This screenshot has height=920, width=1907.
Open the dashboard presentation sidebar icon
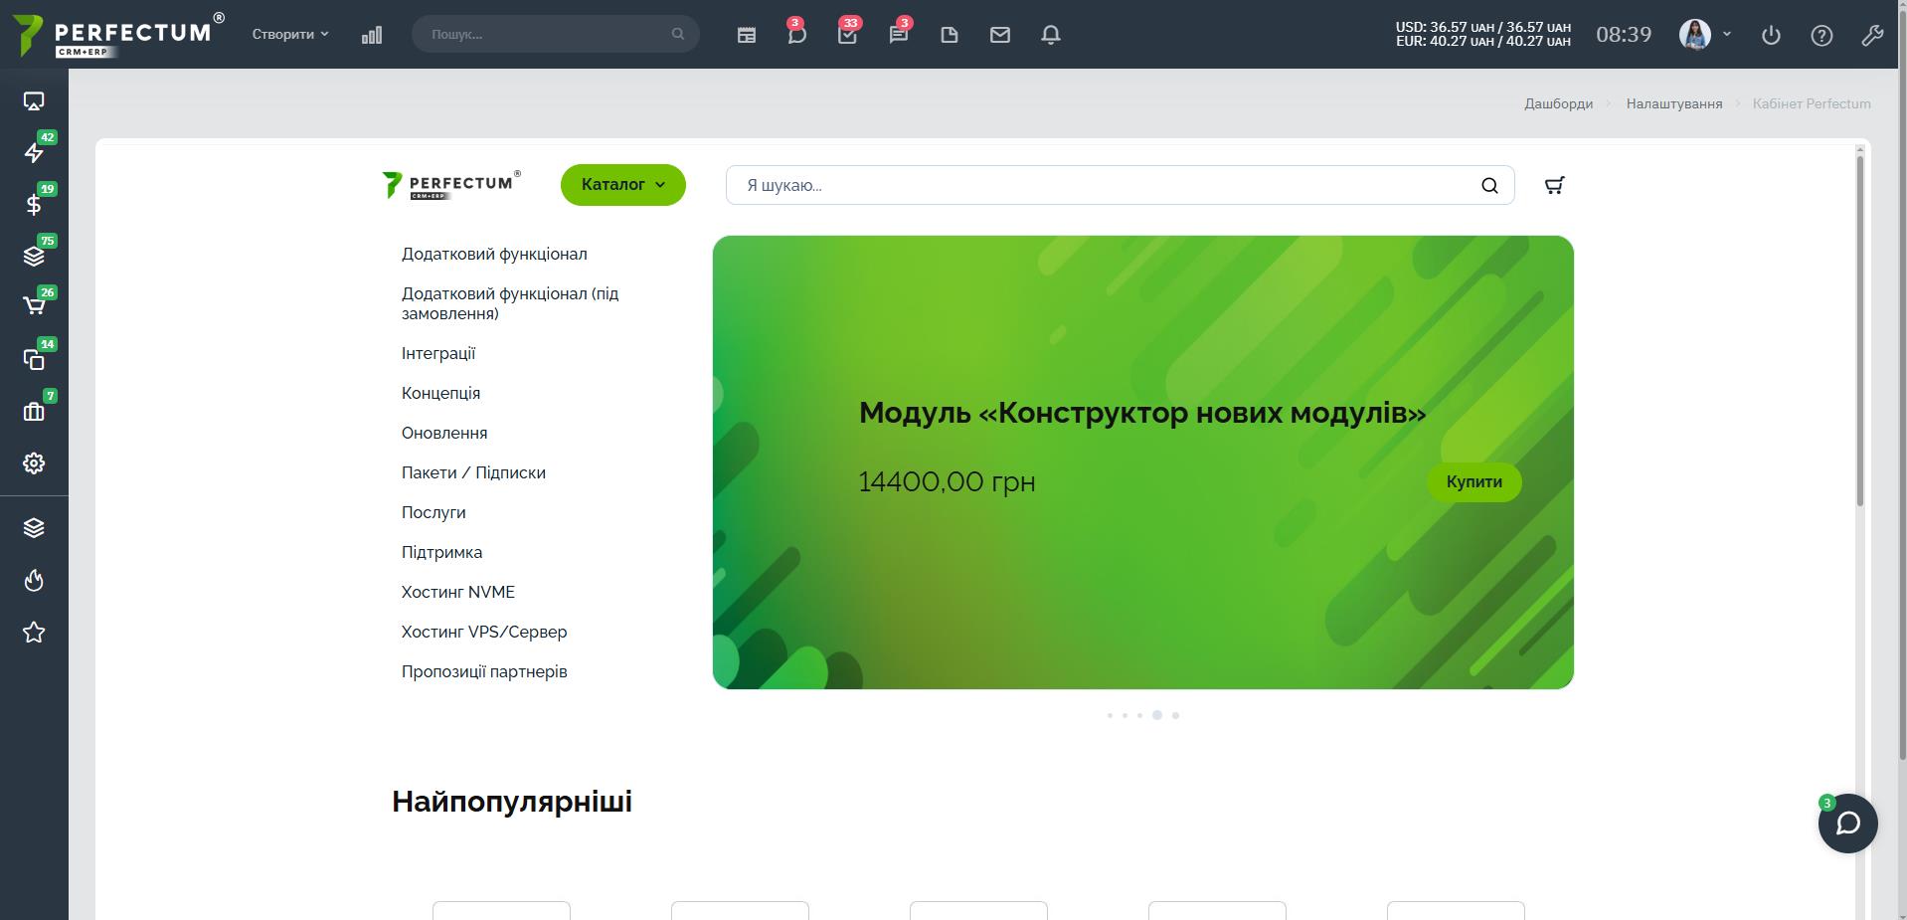click(34, 101)
